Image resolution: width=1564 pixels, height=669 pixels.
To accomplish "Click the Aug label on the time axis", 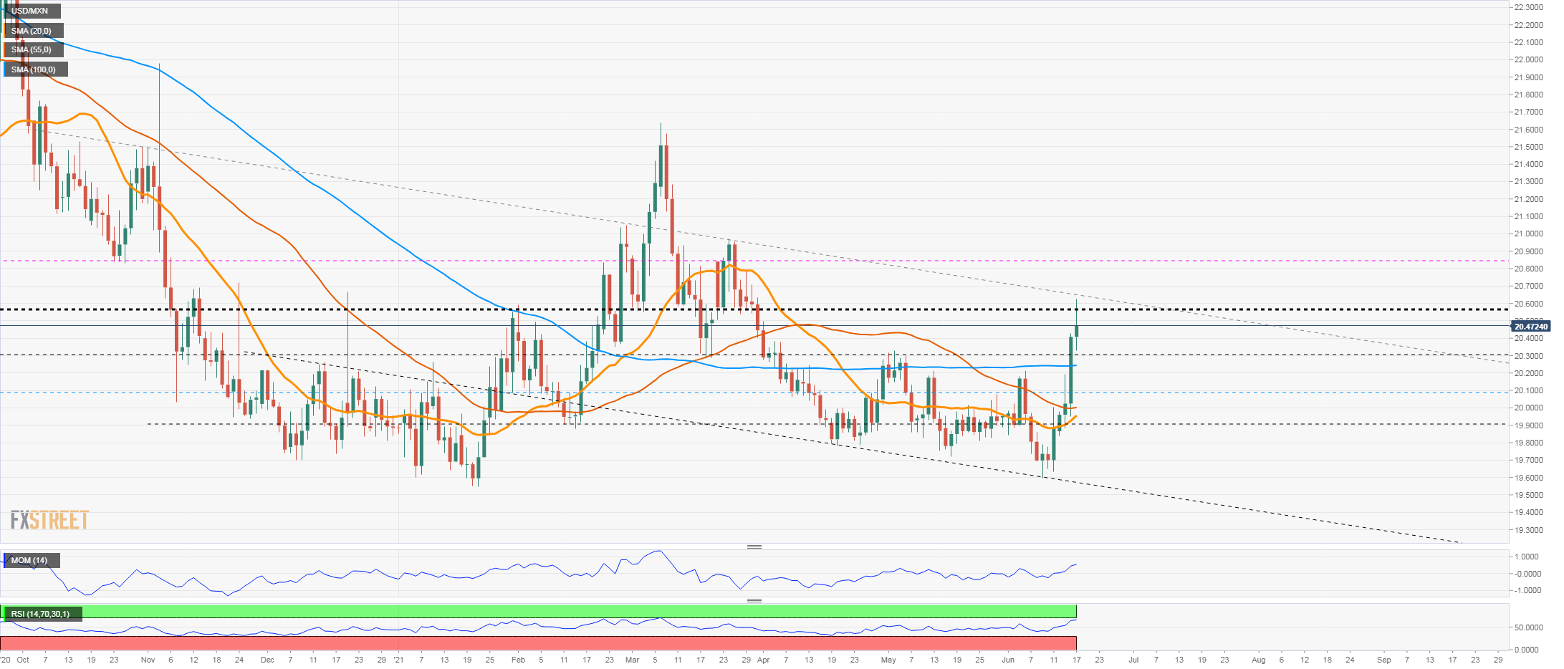I will pos(1259,660).
